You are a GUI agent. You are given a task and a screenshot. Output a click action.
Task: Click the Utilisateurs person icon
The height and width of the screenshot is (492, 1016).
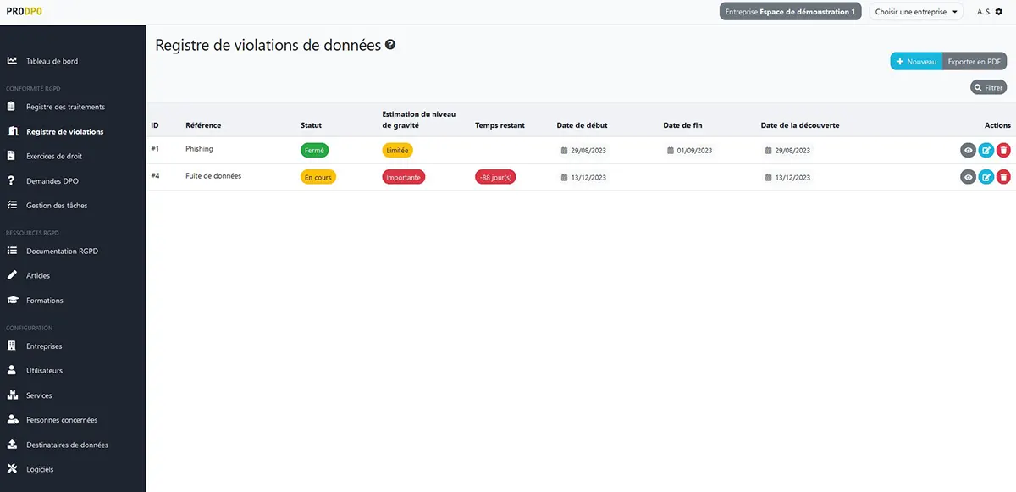tap(12, 370)
